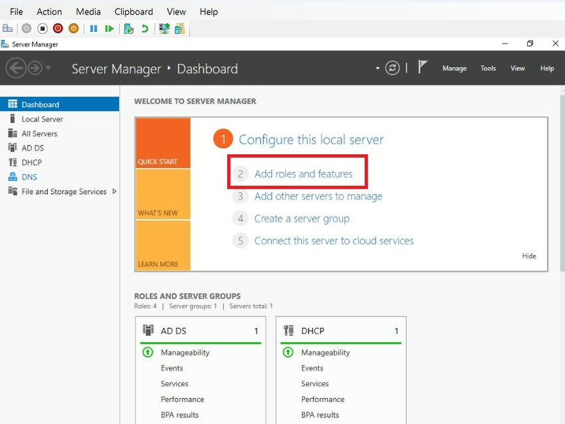Reset the virtual machine

[x=109, y=28]
